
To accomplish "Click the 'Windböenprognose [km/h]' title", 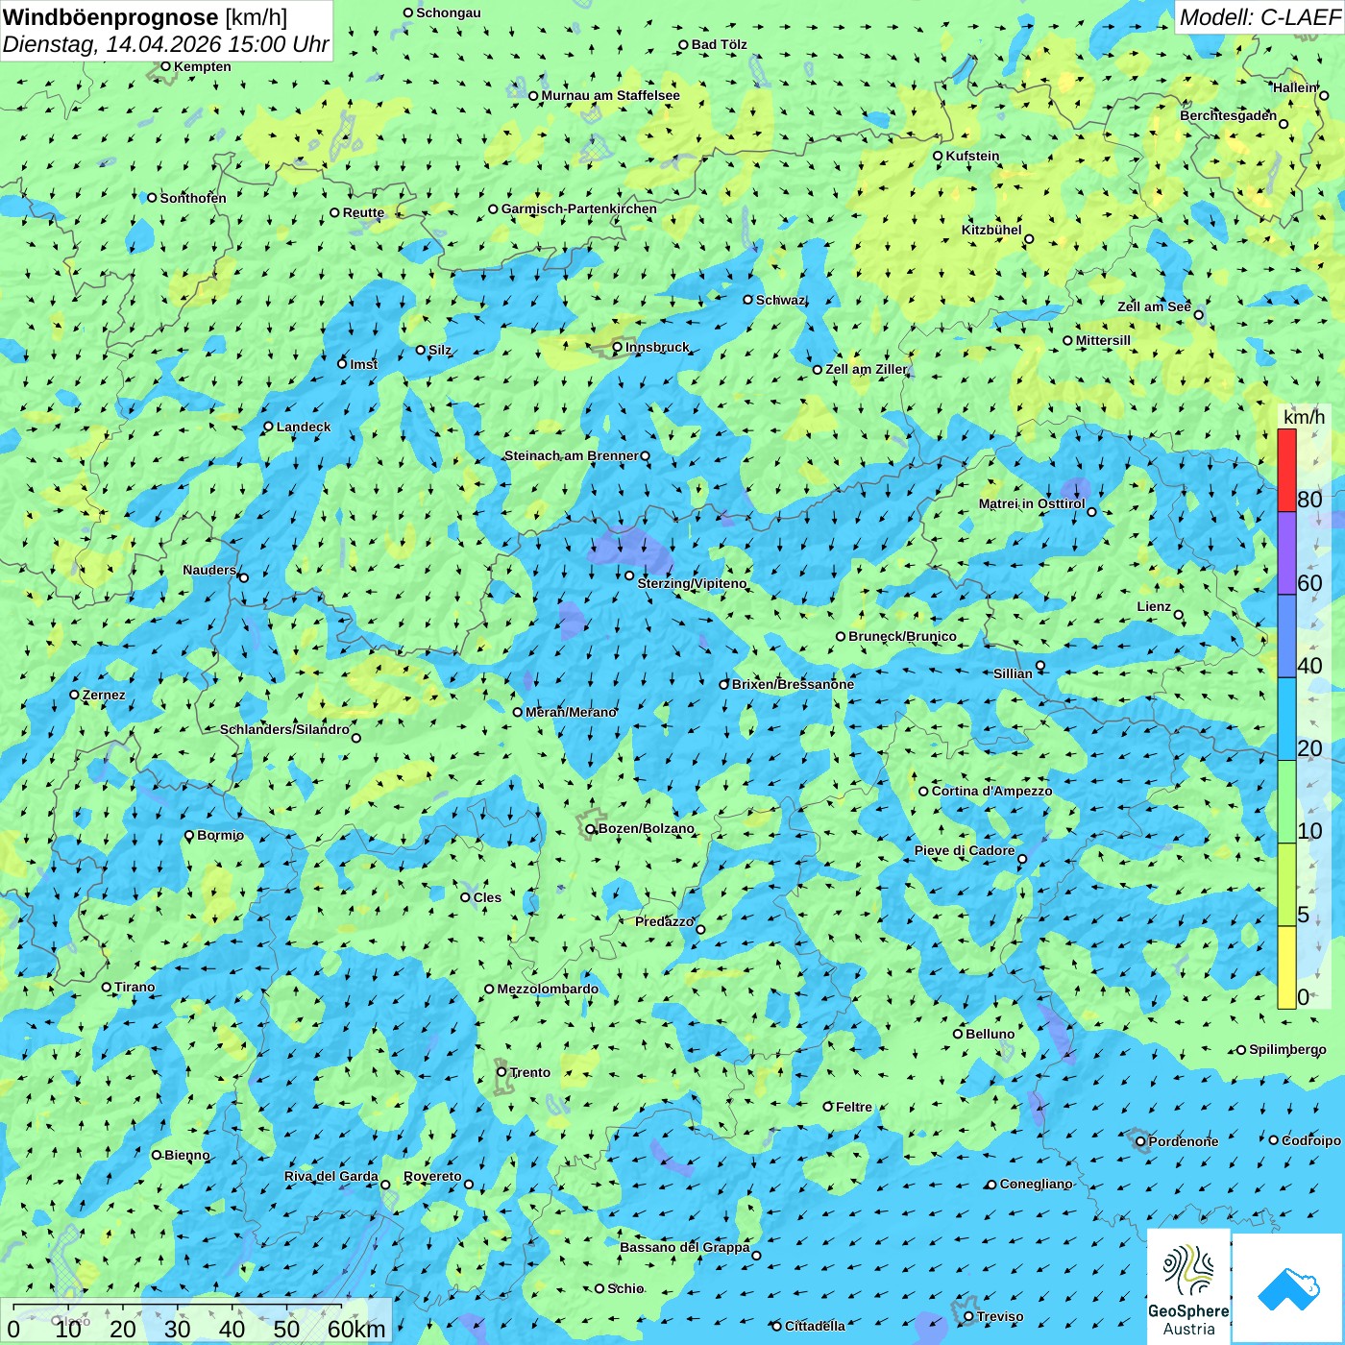I will [x=145, y=17].
